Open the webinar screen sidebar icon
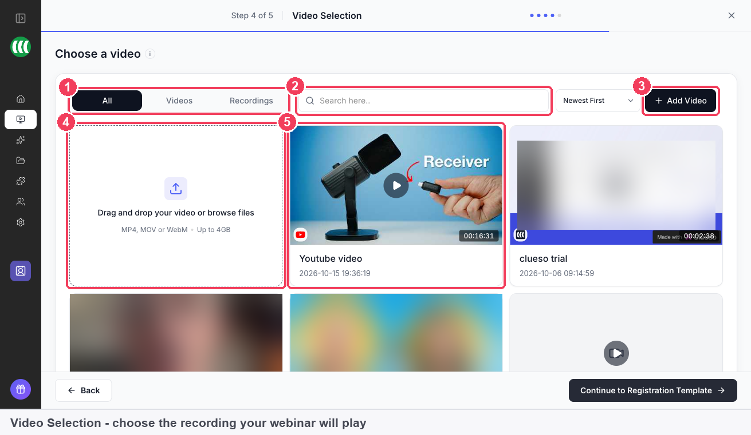This screenshot has height=435, width=751. 21,119
